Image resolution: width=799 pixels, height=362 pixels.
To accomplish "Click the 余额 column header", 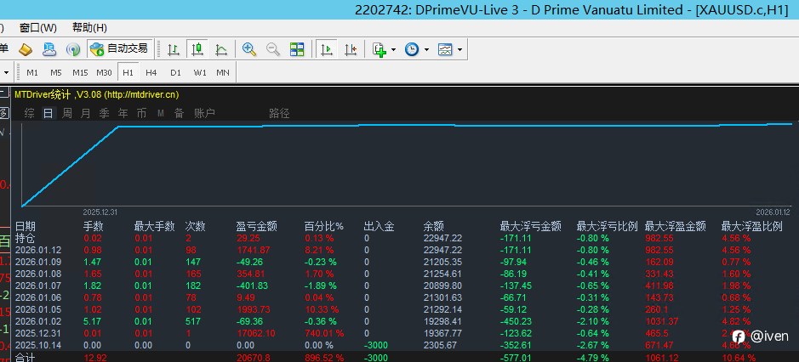I will click(434, 227).
